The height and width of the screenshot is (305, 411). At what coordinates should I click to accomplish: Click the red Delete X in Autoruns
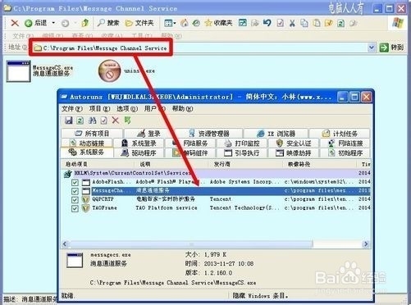[x=116, y=121]
